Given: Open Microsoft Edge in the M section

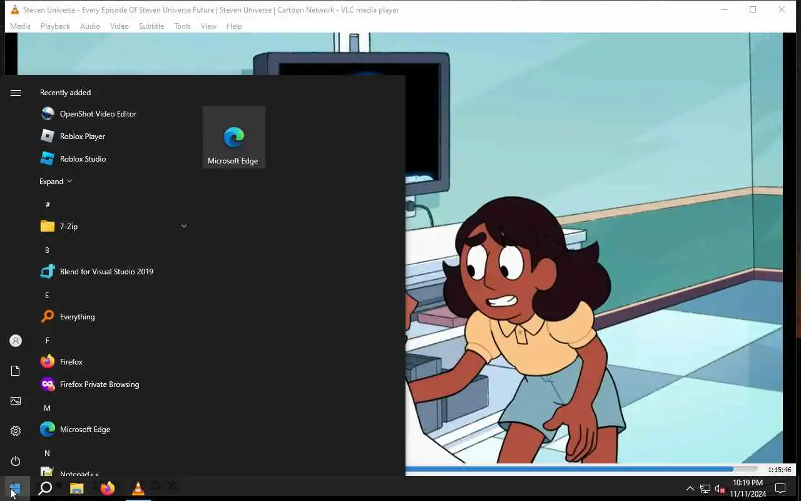Looking at the screenshot, I should pos(113,430).
